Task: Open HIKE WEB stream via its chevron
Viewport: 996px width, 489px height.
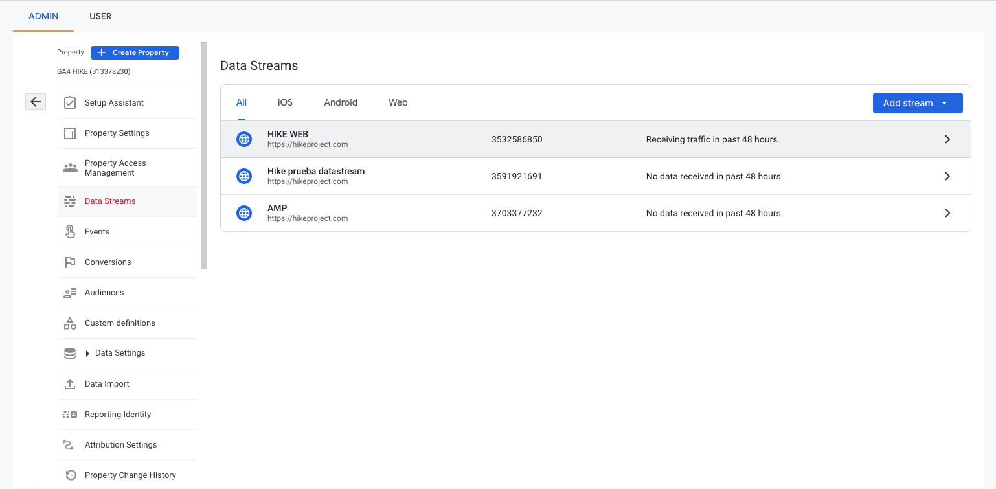Action: [947, 139]
